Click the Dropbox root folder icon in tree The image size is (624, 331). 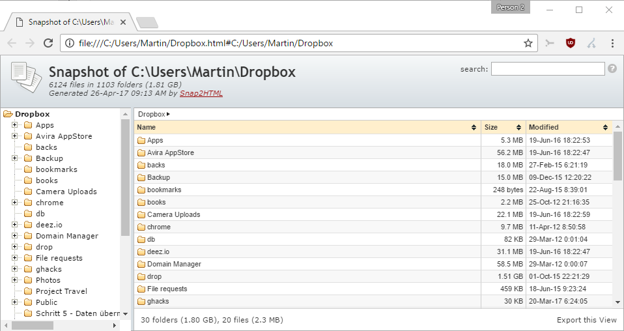8,114
